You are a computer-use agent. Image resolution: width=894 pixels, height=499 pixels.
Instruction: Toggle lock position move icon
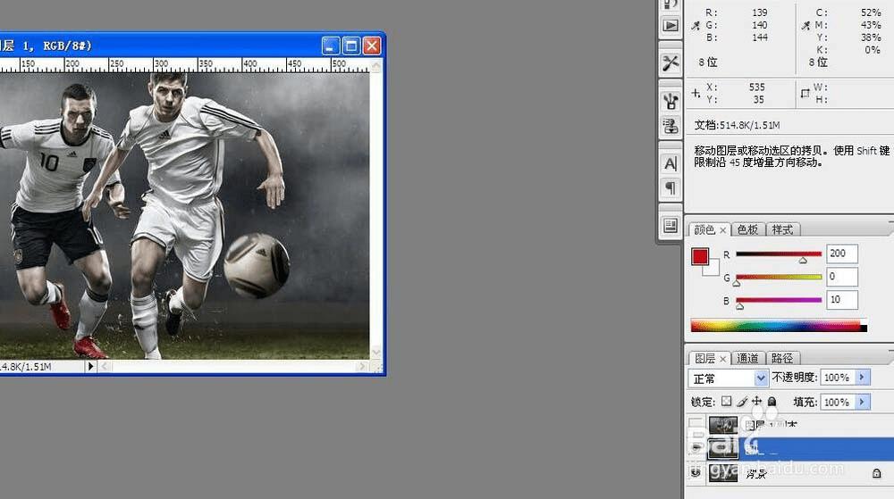(756, 401)
